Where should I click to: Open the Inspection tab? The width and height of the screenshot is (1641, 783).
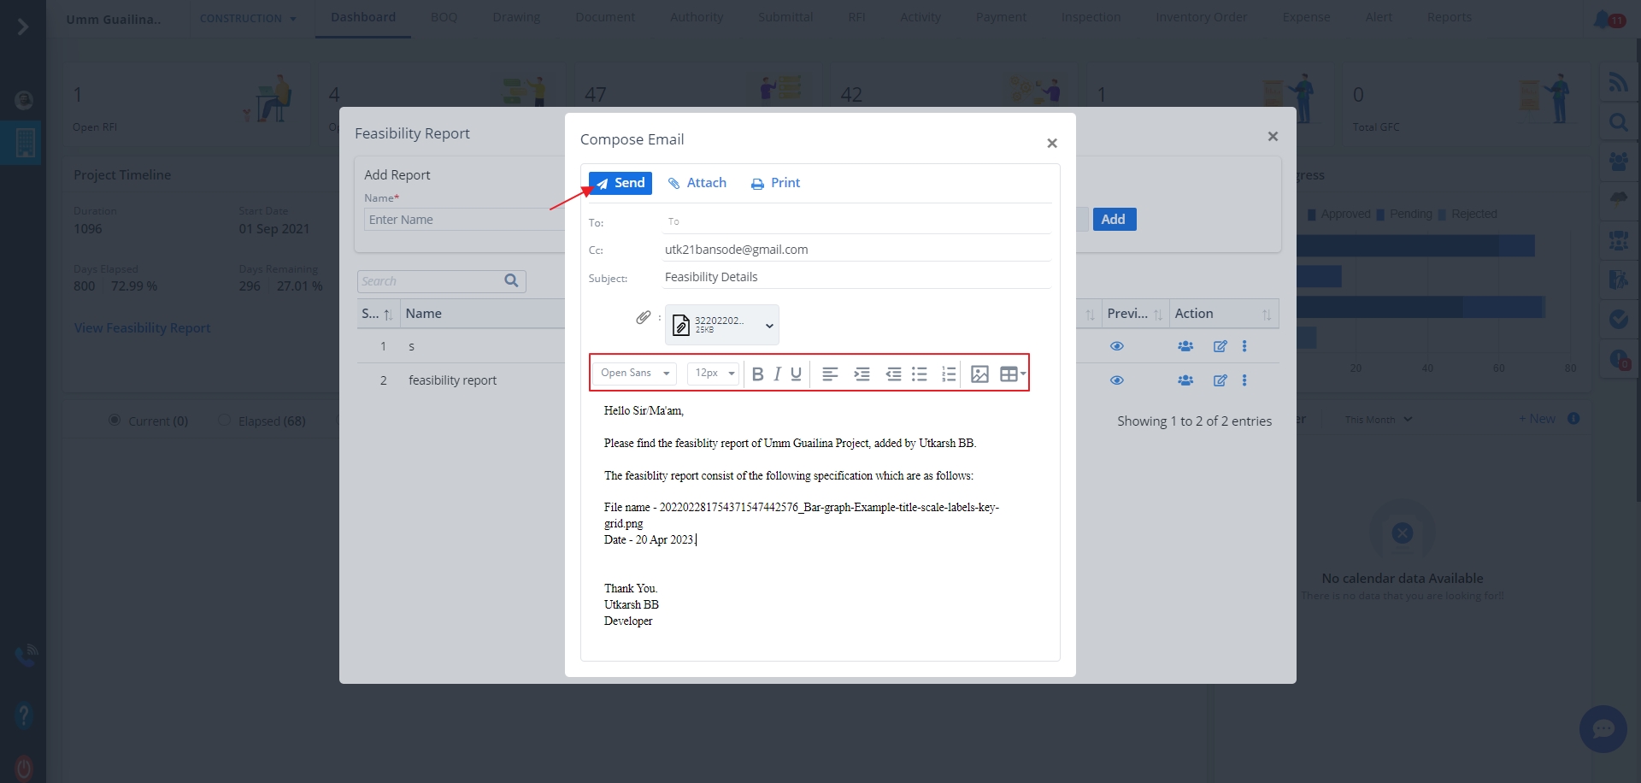click(1090, 17)
